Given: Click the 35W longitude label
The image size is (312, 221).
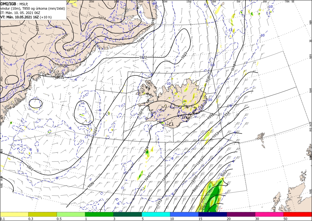Looking at the screenshot, I should pyautogui.click(x=91, y=1).
